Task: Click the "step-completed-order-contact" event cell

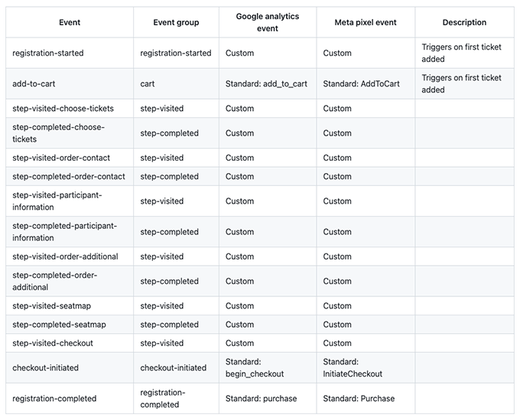Action: click(x=69, y=177)
